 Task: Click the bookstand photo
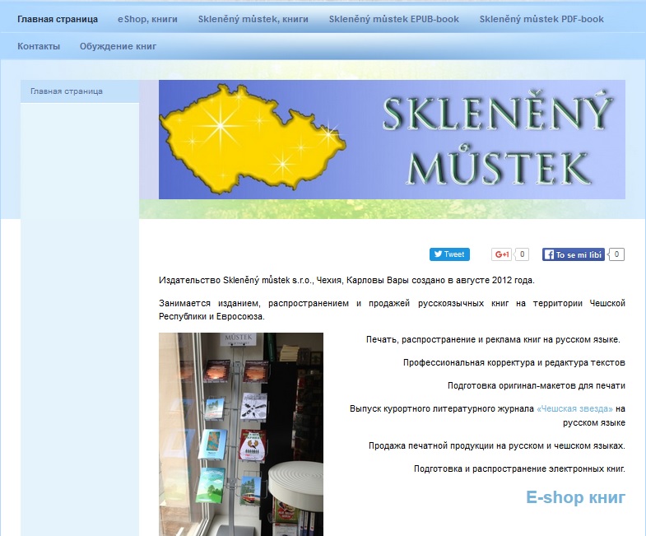[x=241, y=434]
